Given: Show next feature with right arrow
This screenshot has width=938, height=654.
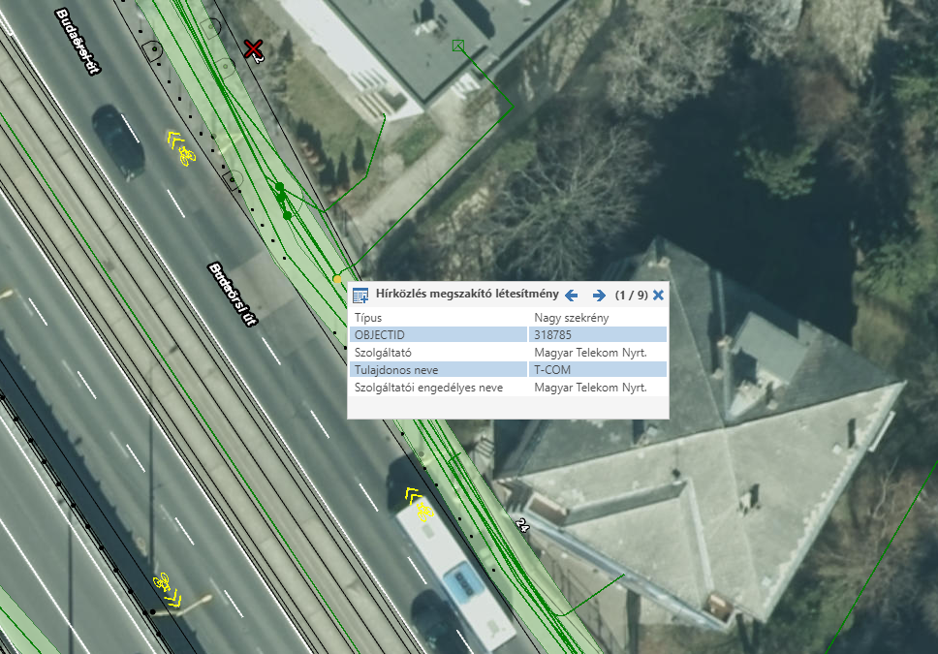Looking at the screenshot, I should (x=599, y=296).
